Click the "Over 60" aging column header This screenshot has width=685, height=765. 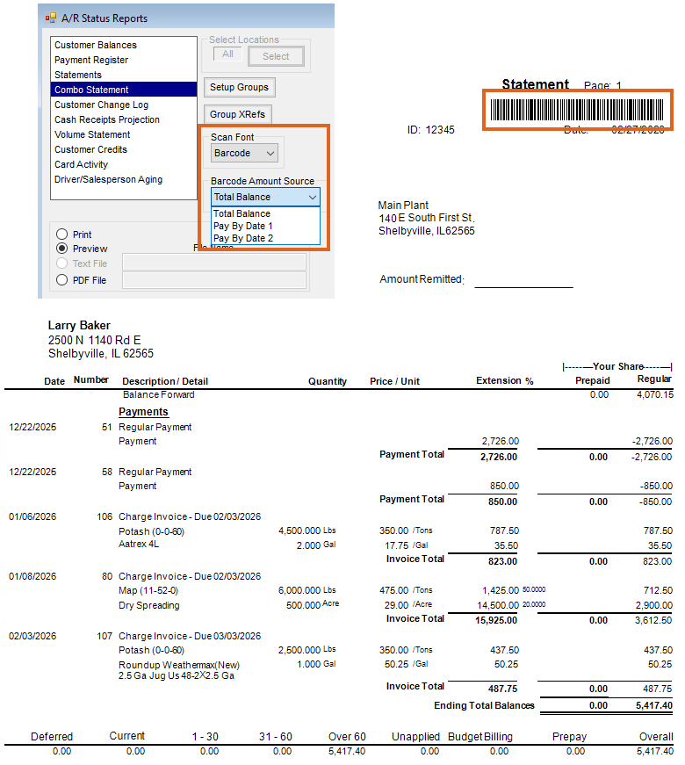pyautogui.click(x=347, y=737)
